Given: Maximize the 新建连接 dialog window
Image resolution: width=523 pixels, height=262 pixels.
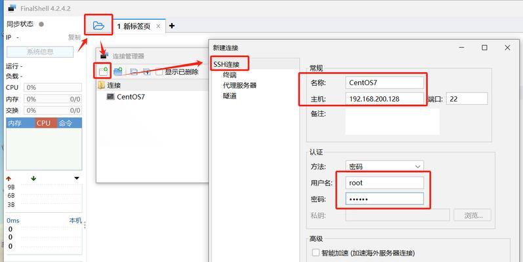Looking at the screenshot, I should pyautogui.click(x=484, y=48).
